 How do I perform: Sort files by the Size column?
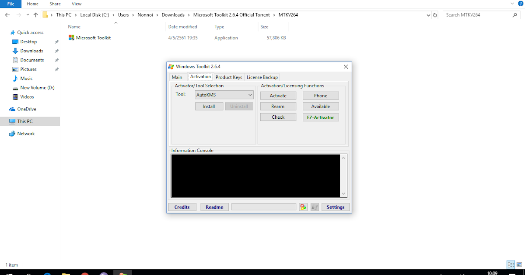[265, 27]
